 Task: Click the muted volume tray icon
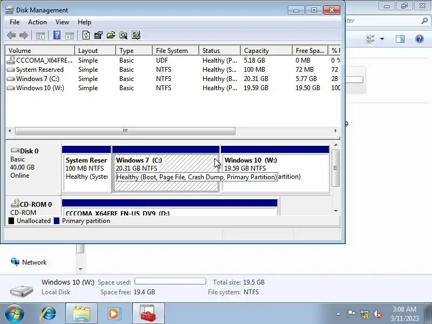point(377,314)
